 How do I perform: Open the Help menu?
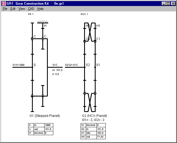click(40, 9)
